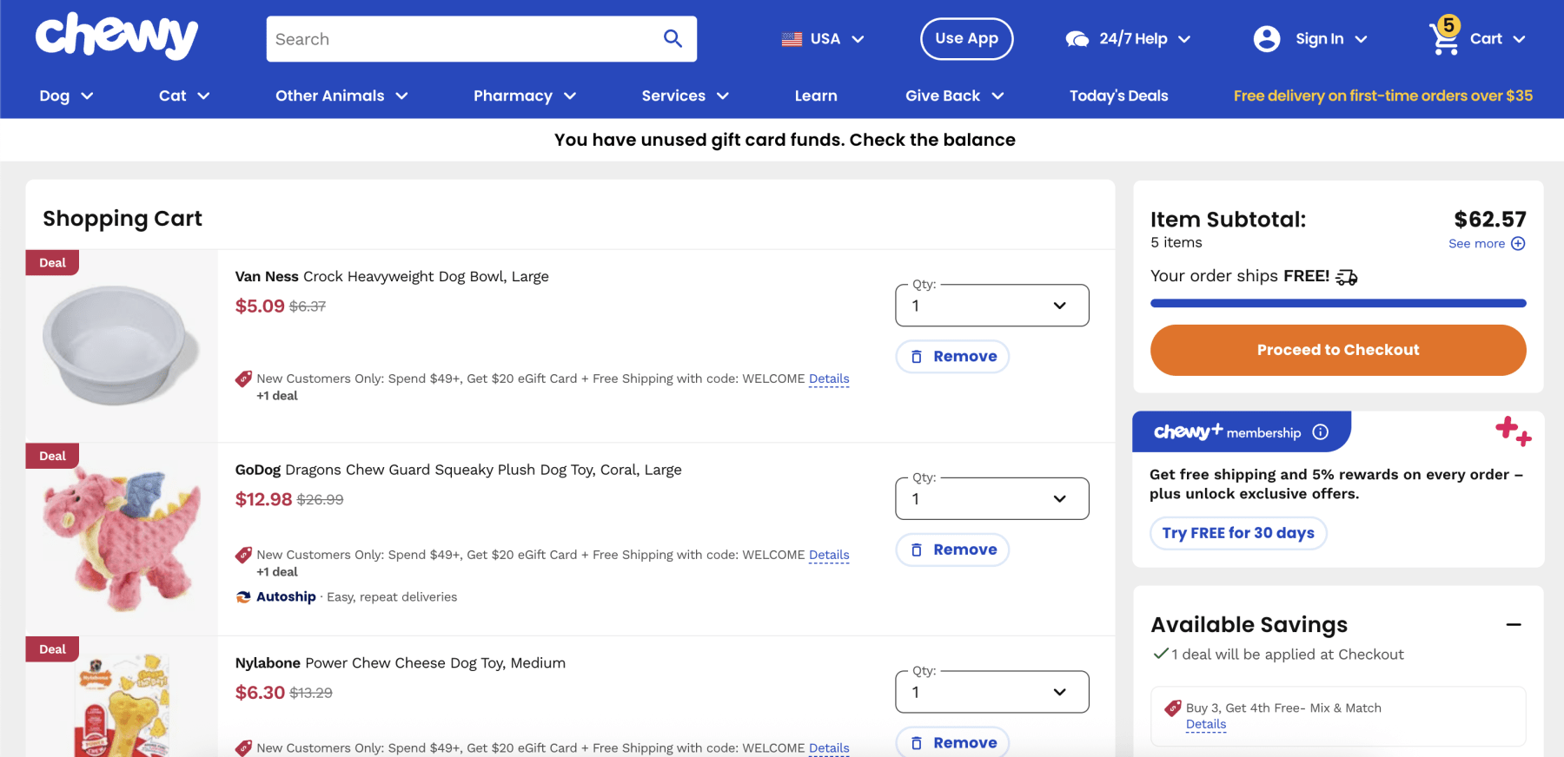1564x757 pixels.
Task: Remove the Van Ness dog bowl
Action: [952, 357]
